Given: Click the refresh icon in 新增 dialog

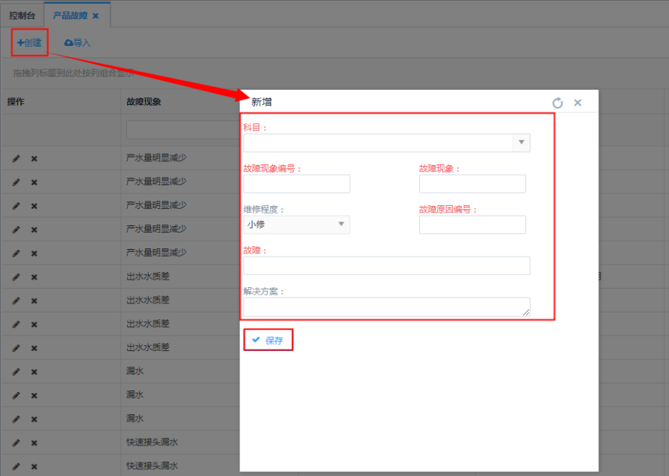Looking at the screenshot, I should (557, 103).
